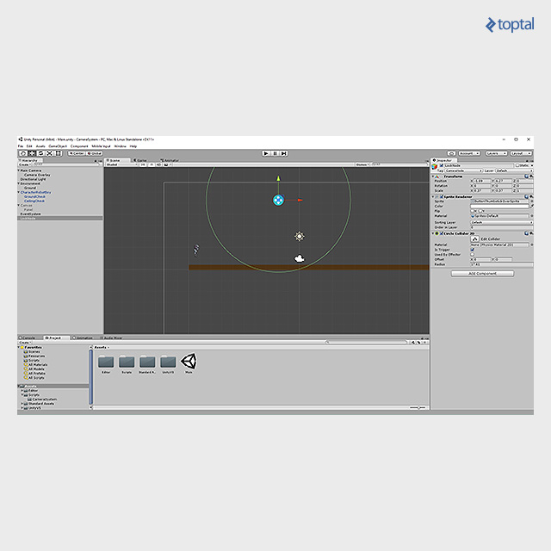The image size is (551, 551).
Task: Click the Add Component button
Action: point(482,273)
